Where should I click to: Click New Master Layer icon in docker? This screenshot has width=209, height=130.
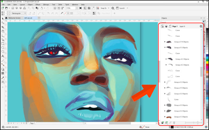pyautogui.click(x=166, y=122)
